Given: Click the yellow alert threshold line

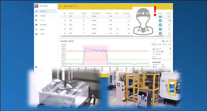Looking at the screenshot, I should (107, 60).
